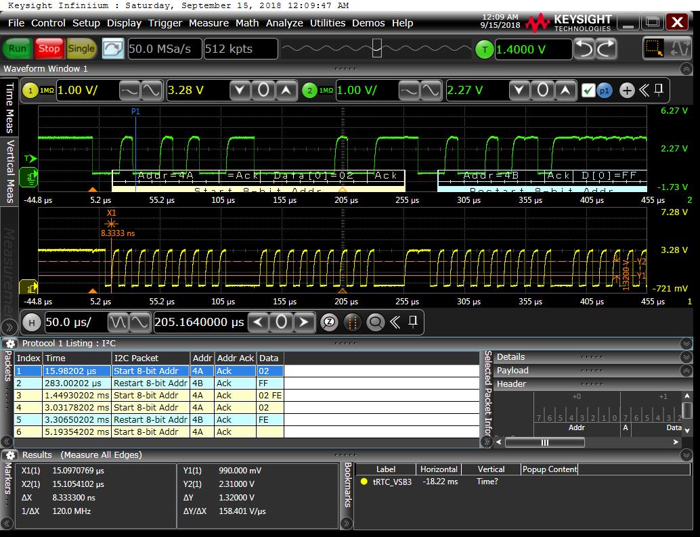Open the Trigger menu

coord(165,23)
